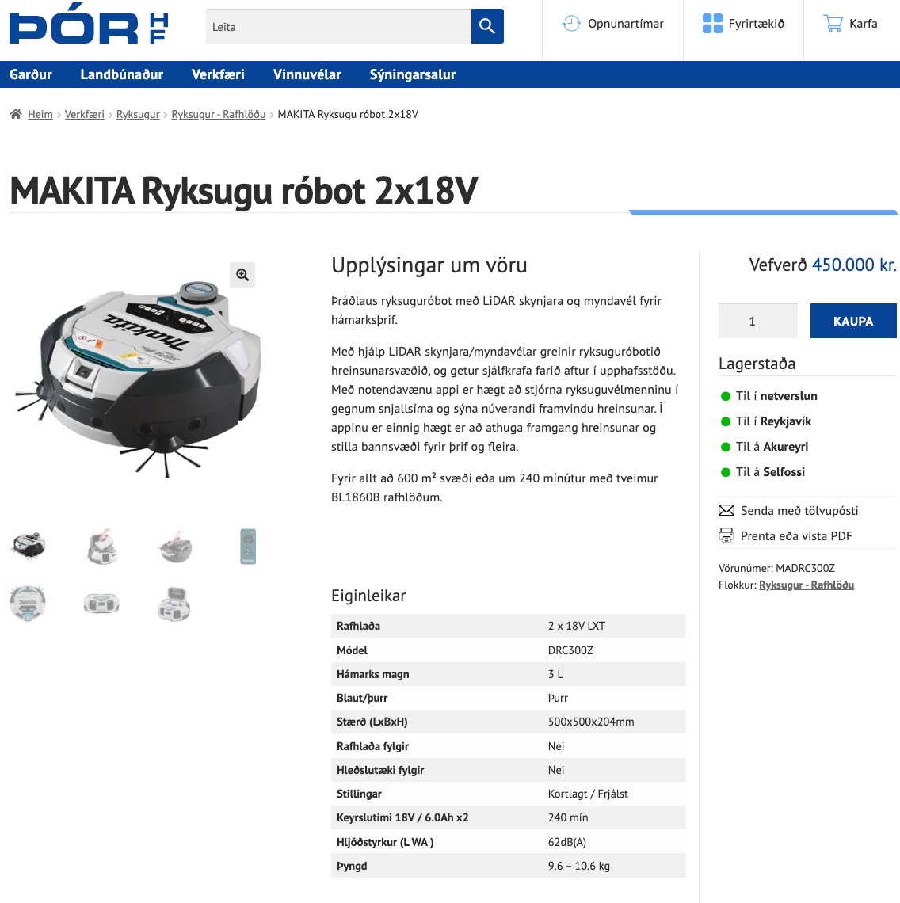Image resolution: width=900 pixels, height=903 pixels.
Task: Select open-lid robot thumbnail
Action: click(175, 604)
